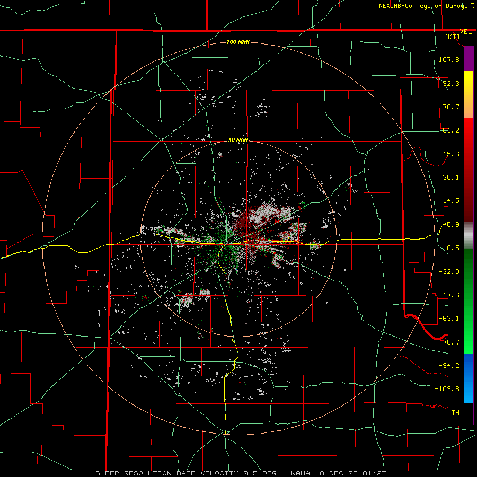Click the -94.2 velocity scale value
477x477 pixels.
[x=449, y=365]
